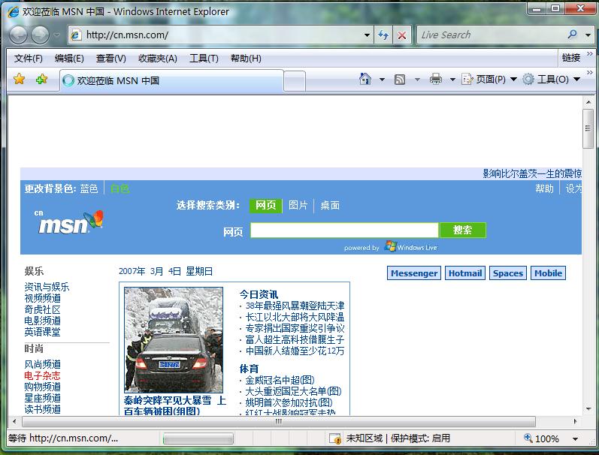Viewport: 599px width, 455px height.
Task: Select the 桌面 search category
Action: point(330,205)
